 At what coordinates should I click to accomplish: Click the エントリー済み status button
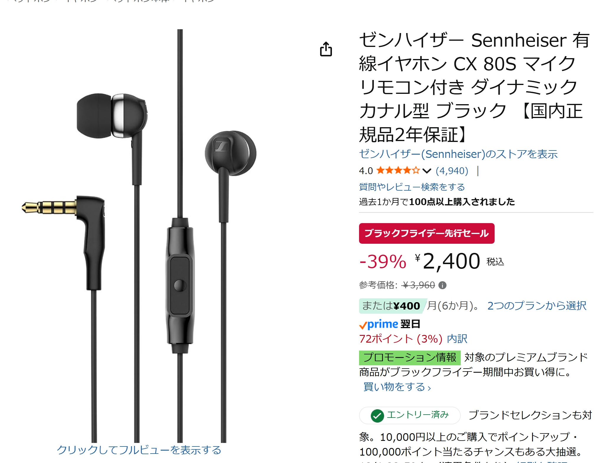click(x=409, y=415)
